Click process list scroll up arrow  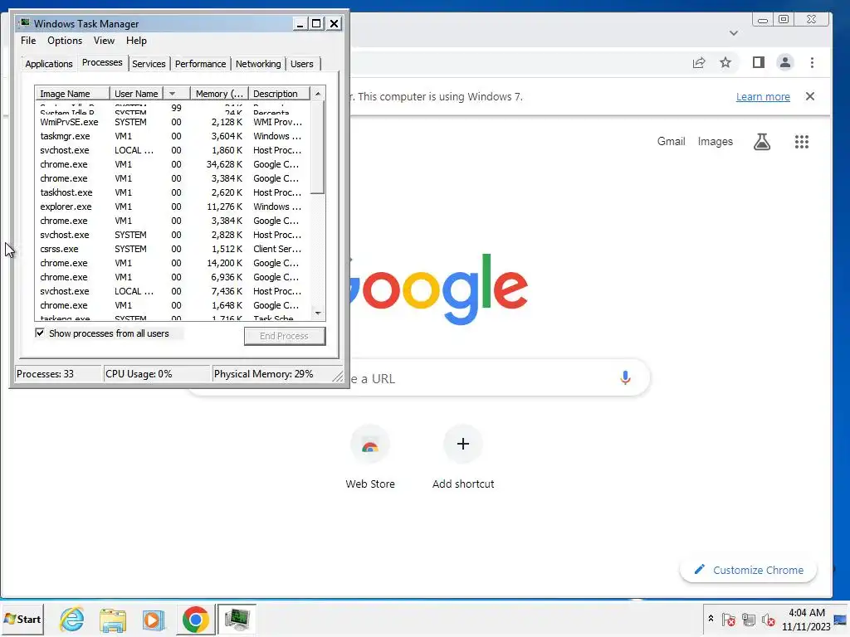tap(318, 94)
